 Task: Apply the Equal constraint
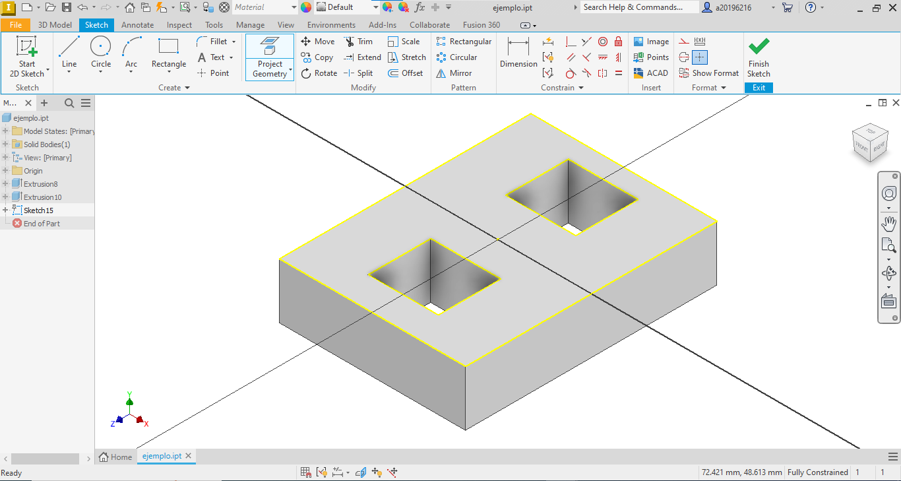click(x=618, y=73)
